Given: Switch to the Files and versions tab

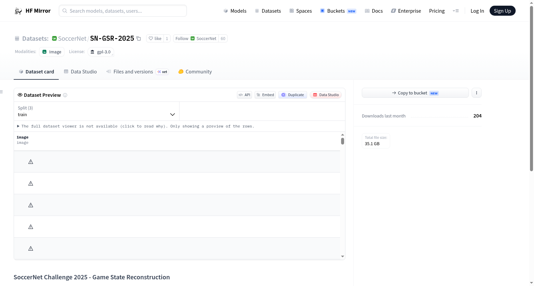Looking at the screenshot, I should (138, 72).
